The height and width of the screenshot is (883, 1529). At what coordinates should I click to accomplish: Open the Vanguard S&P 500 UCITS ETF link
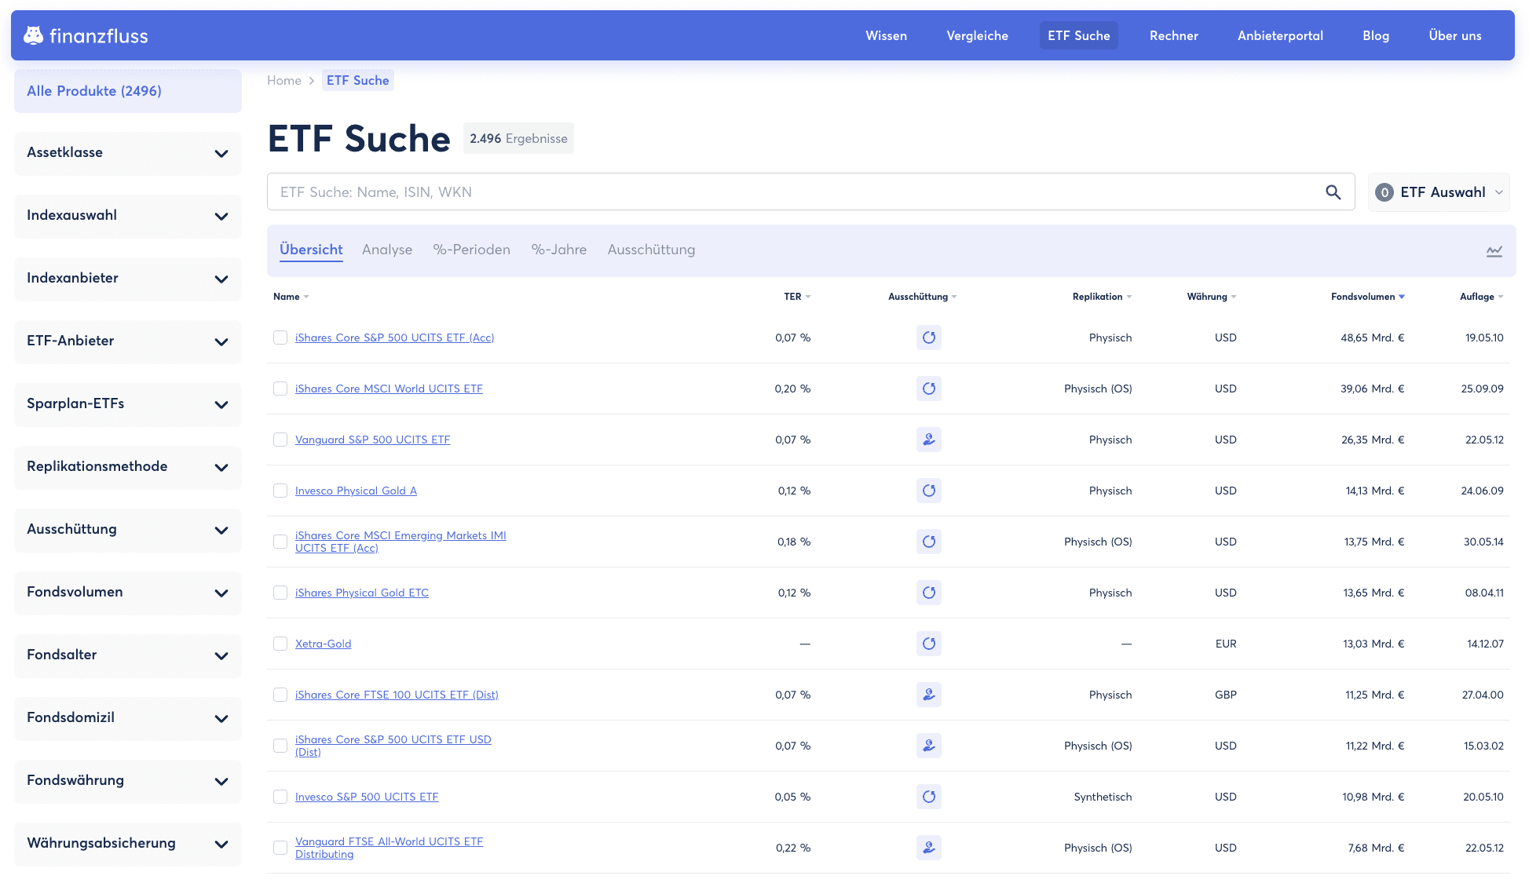pos(372,440)
